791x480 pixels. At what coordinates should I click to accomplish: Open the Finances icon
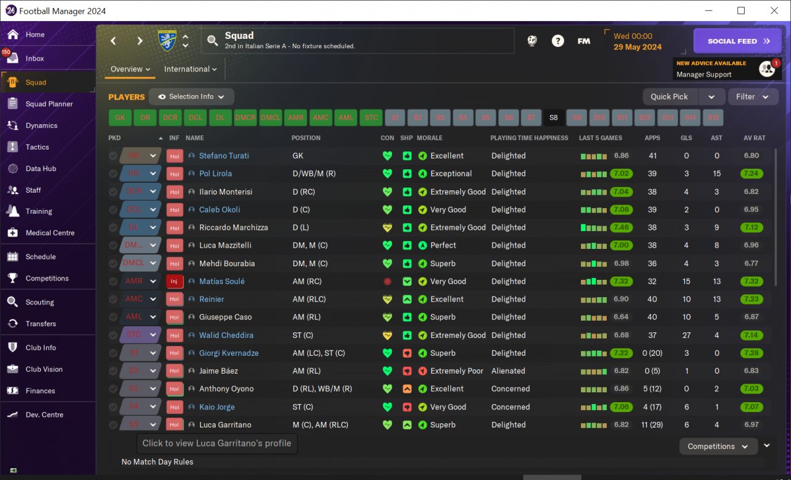(12, 391)
